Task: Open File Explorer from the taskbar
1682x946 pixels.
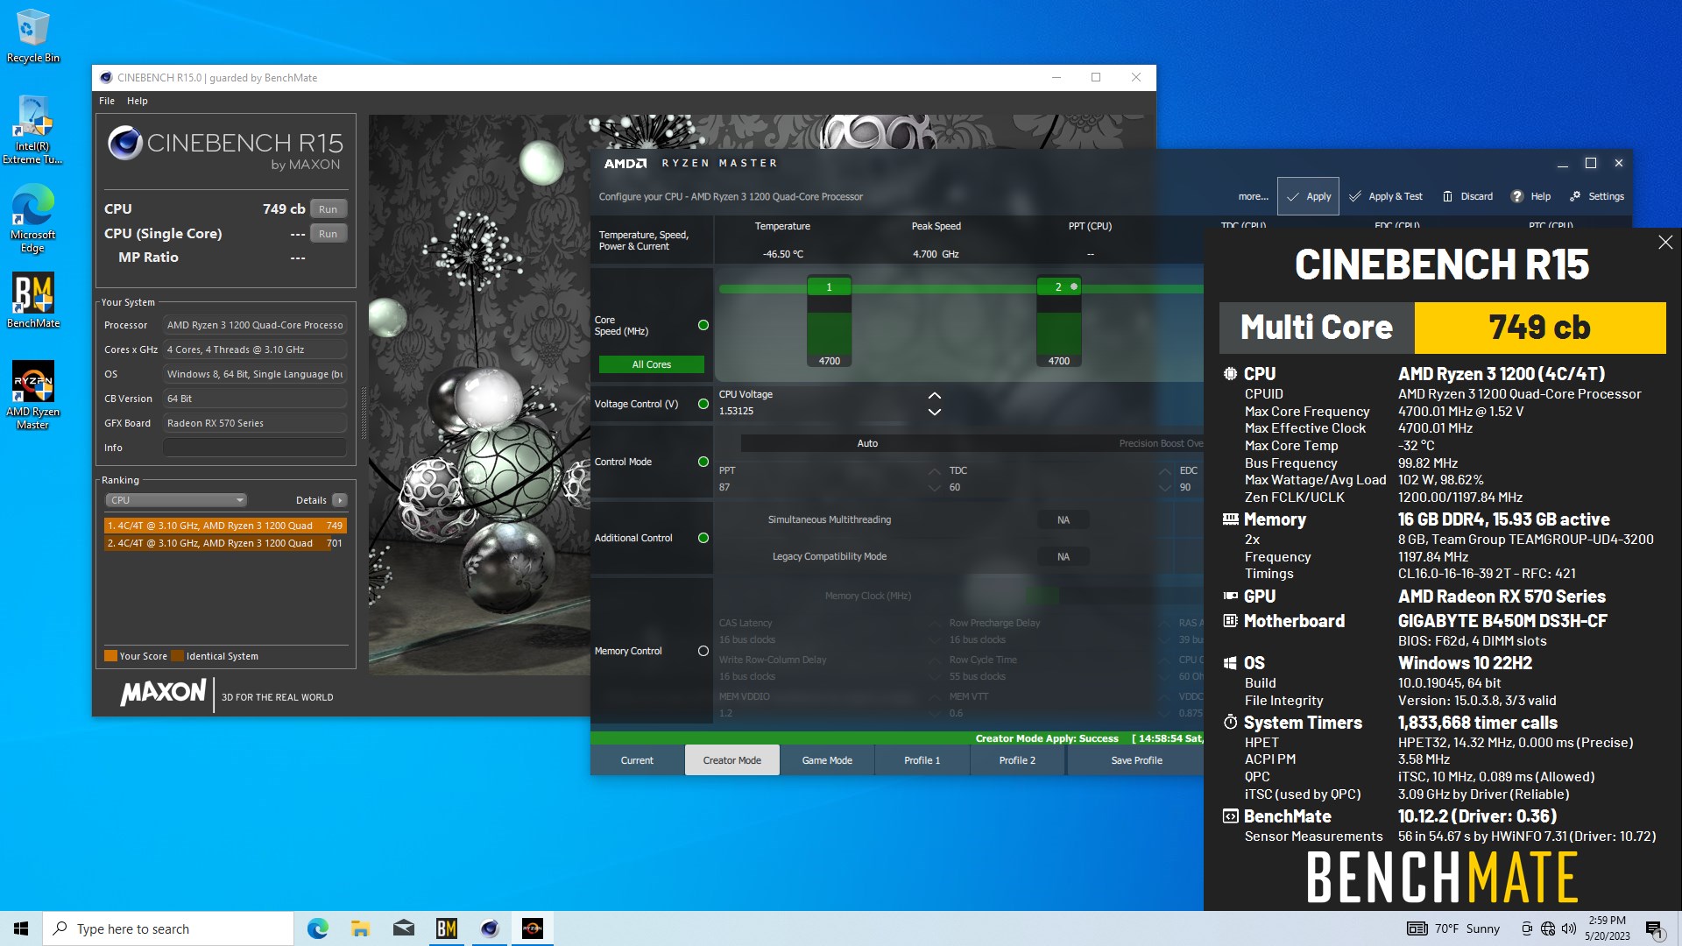Action: [x=360, y=928]
